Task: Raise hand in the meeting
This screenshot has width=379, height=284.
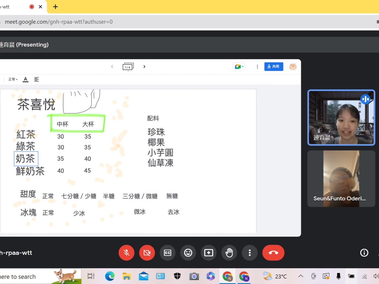Action: coord(229,253)
